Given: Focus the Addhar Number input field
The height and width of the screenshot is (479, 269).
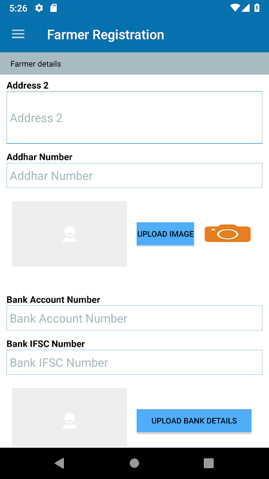Looking at the screenshot, I should (x=134, y=175).
